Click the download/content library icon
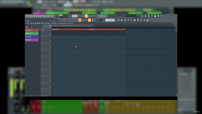202x114 pixels. (147, 20)
